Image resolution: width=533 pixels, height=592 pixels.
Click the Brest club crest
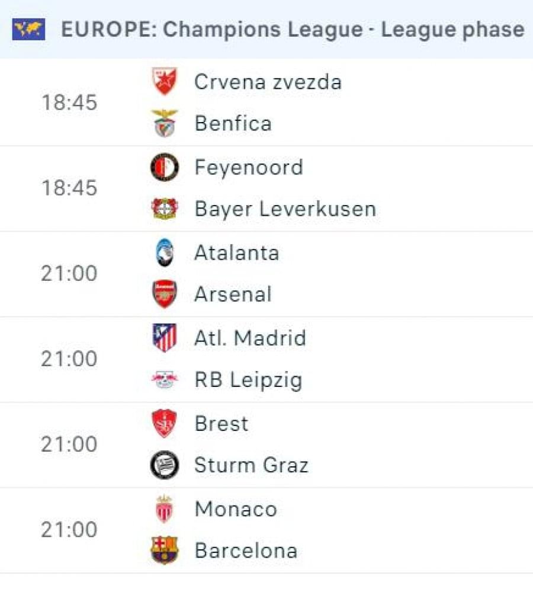click(164, 424)
